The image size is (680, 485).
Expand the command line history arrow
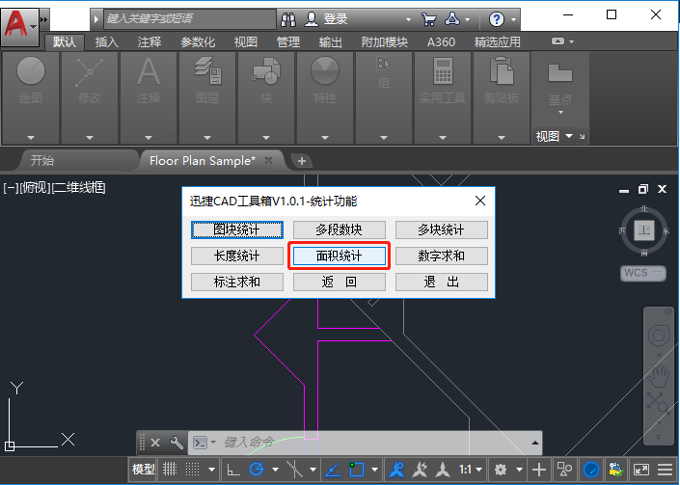[x=535, y=443]
